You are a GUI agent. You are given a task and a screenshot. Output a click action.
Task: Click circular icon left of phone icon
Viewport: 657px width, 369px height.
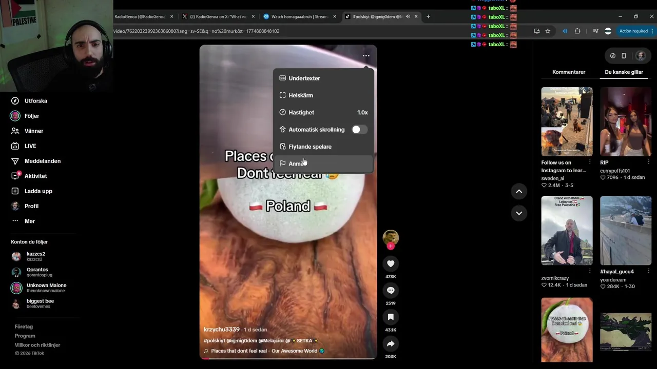tap(612, 56)
